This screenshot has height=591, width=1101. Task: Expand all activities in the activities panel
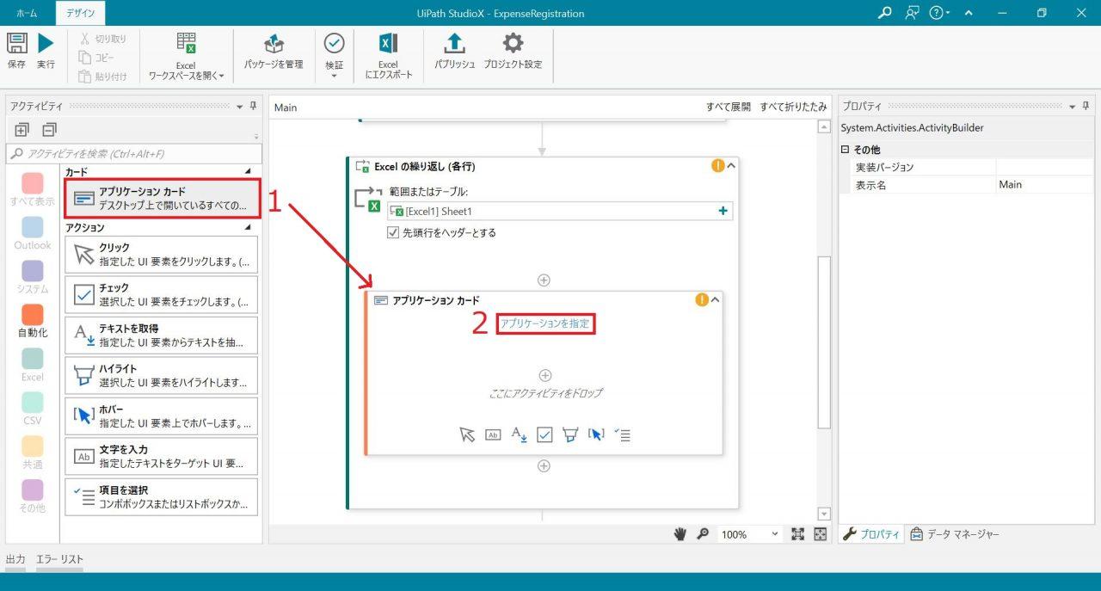click(x=22, y=130)
